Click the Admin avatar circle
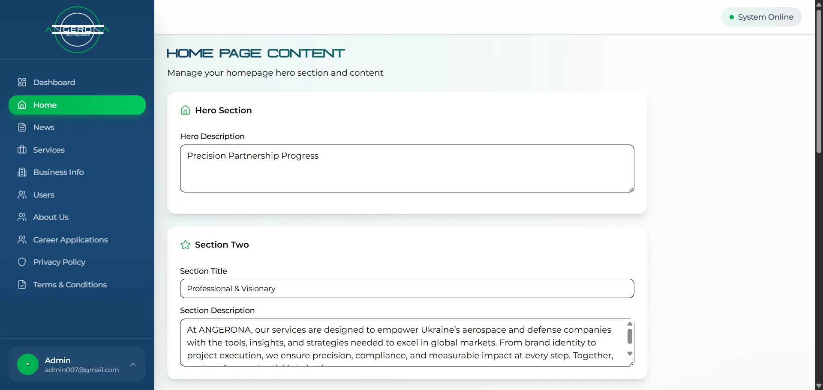 [28, 364]
